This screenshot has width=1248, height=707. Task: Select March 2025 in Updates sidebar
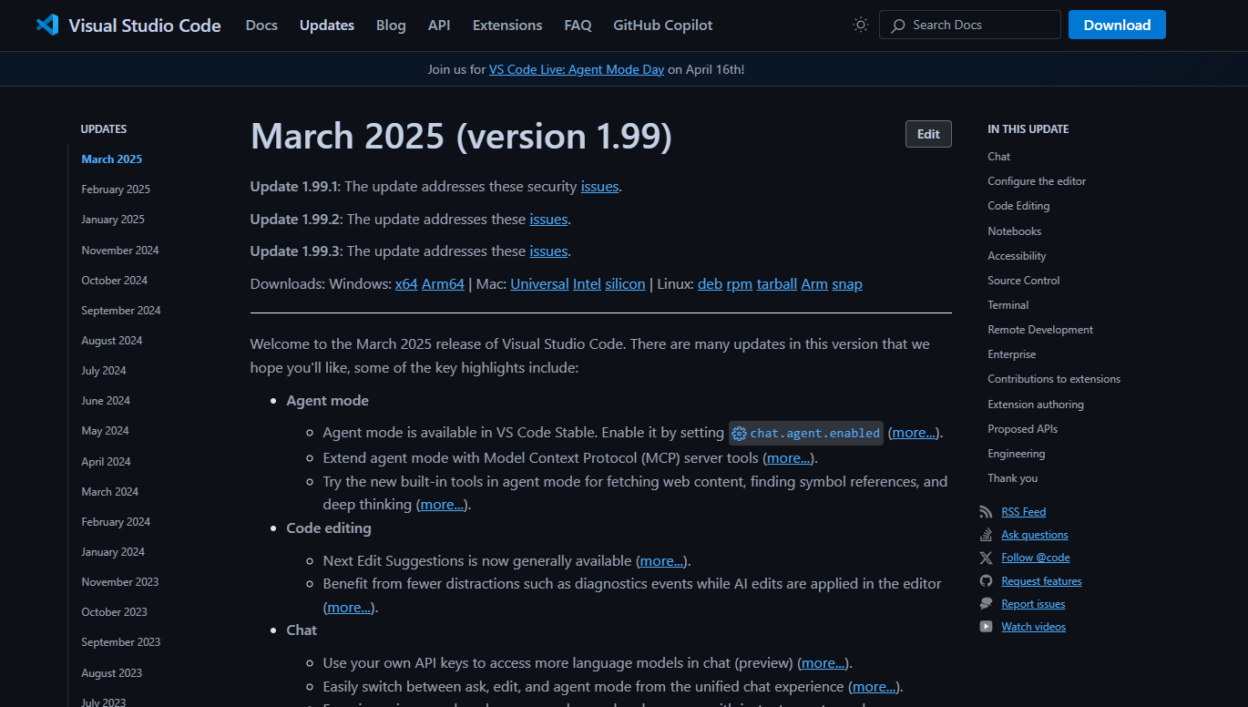click(112, 159)
